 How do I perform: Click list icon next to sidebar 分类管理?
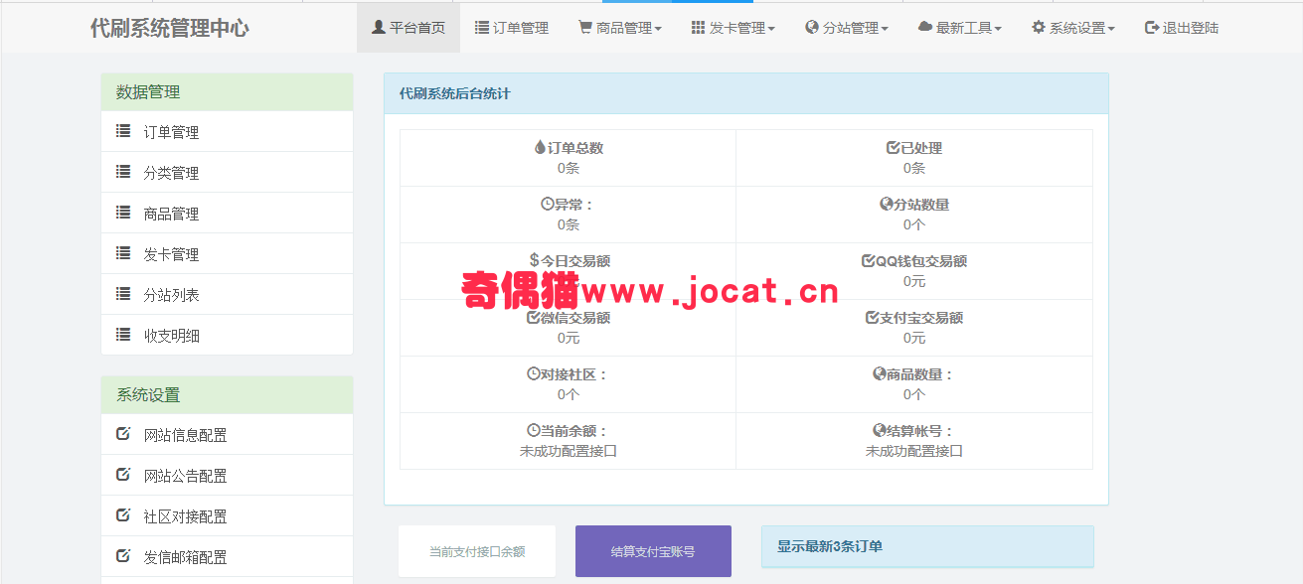click(x=123, y=172)
